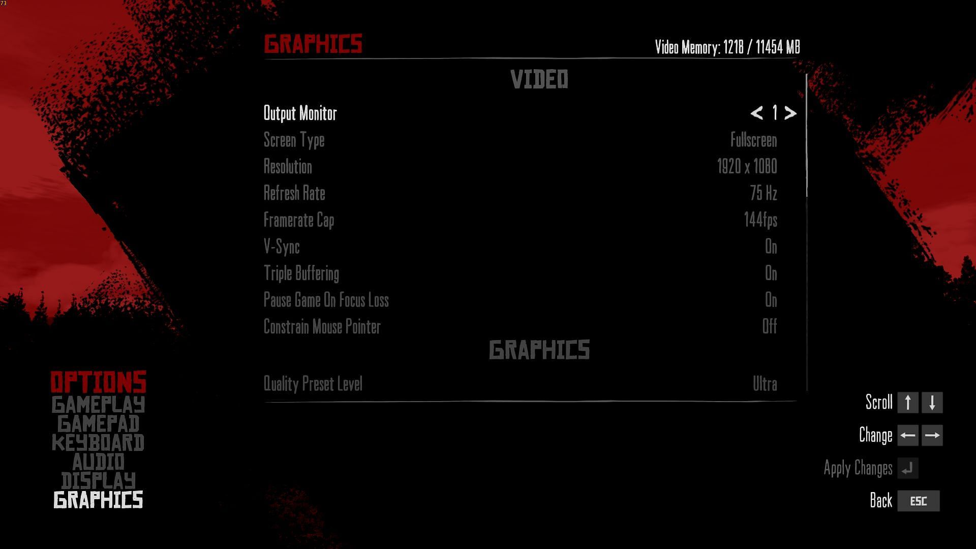The height and width of the screenshot is (549, 976).
Task: Toggle V-Sync on or off
Action: click(x=770, y=247)
